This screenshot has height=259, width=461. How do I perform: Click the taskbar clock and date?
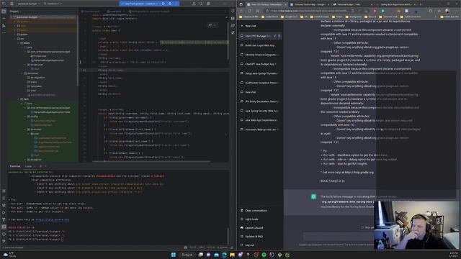click(x=453, y=255)
